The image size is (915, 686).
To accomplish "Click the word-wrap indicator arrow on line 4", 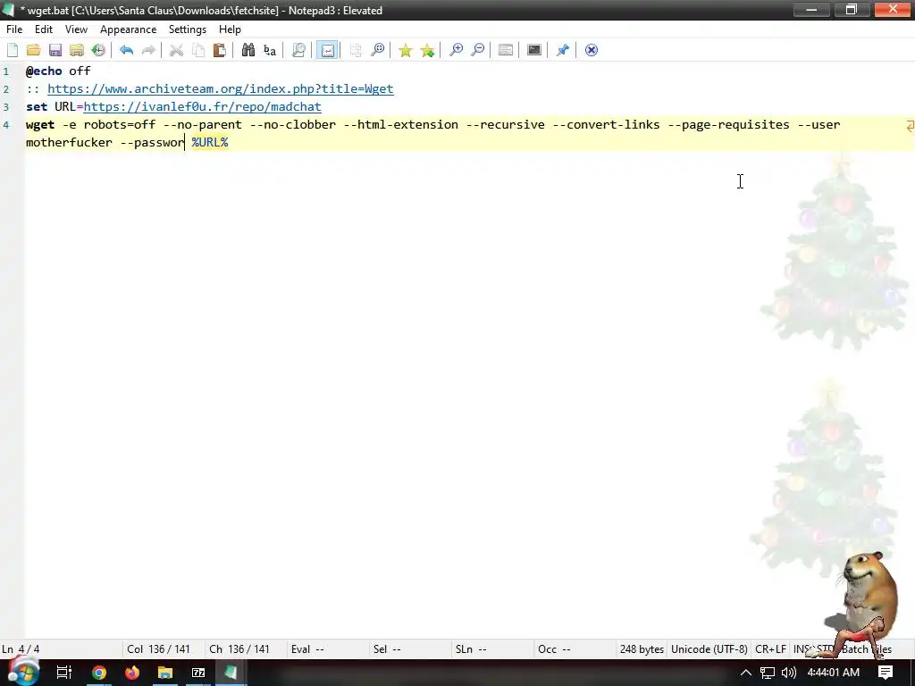I will point(910,125).
